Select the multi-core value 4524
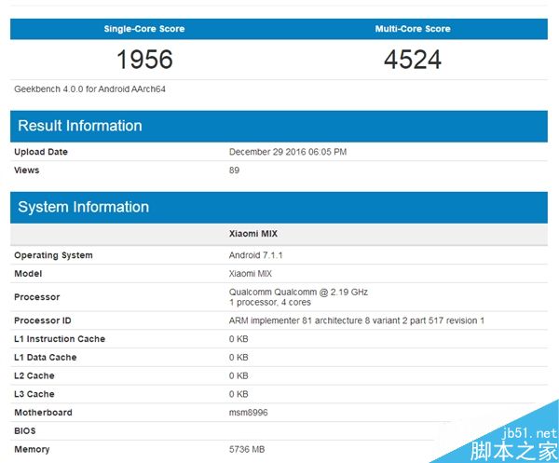Image resolution: width=559 pixels, height=463 pixels. (413, 60)
